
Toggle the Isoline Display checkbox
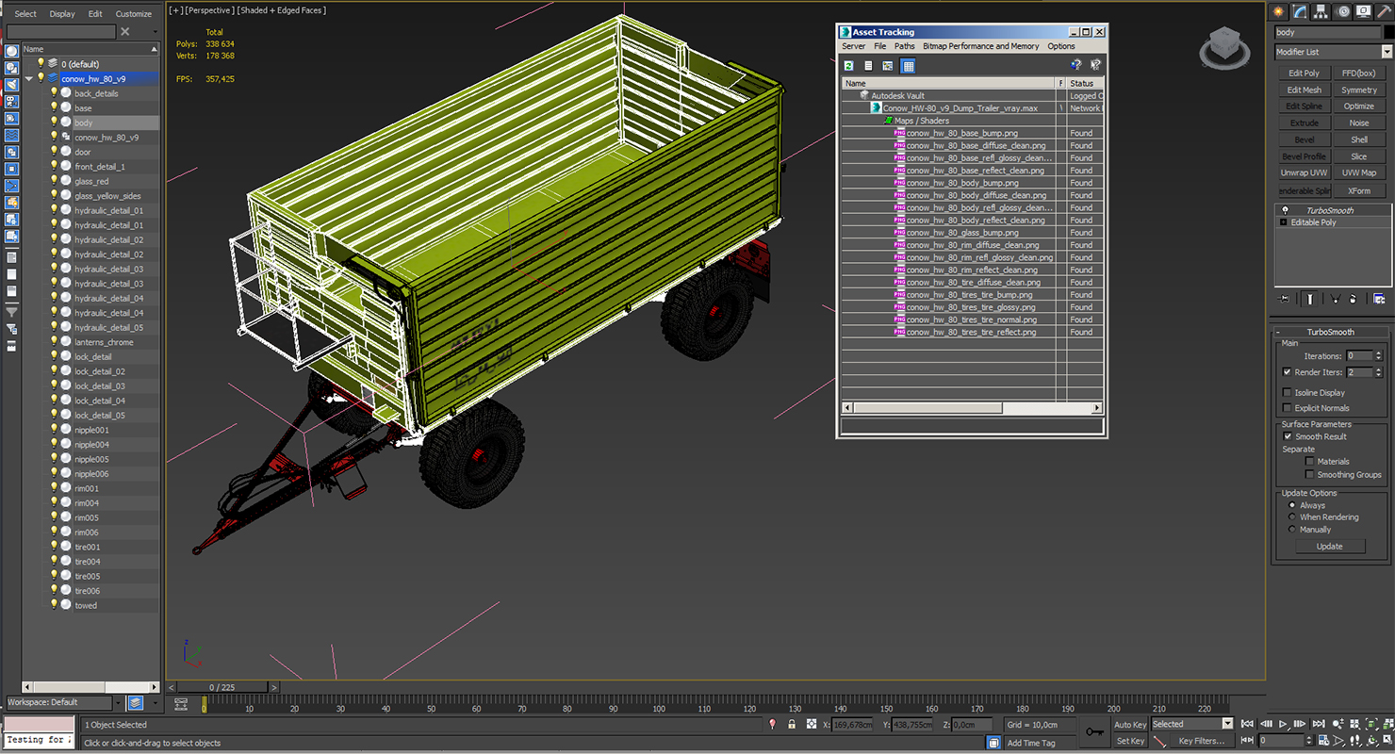1288,392
